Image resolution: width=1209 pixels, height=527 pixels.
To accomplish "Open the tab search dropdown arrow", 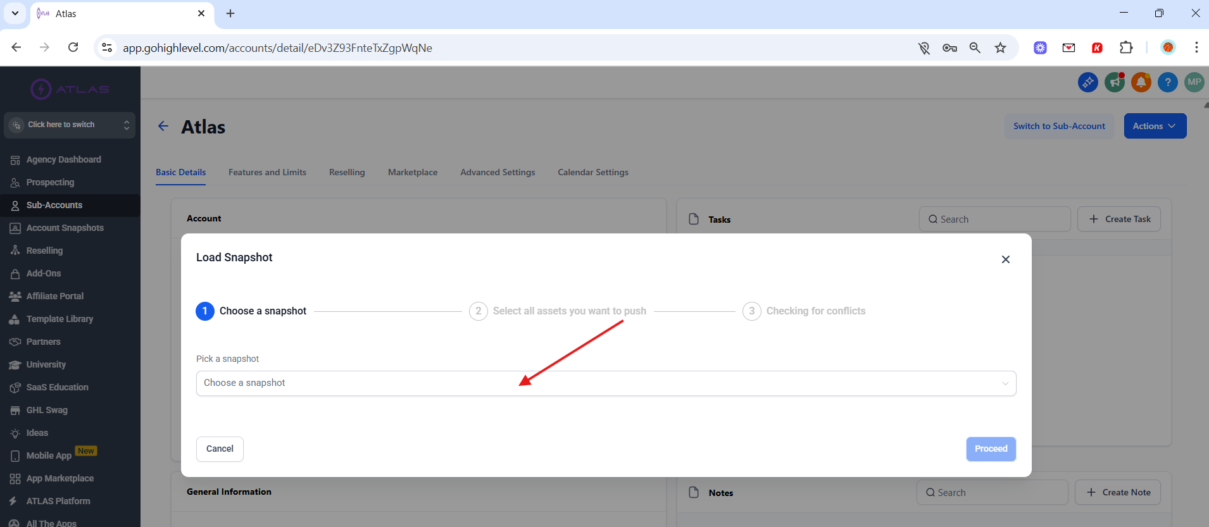I will 15,13.
